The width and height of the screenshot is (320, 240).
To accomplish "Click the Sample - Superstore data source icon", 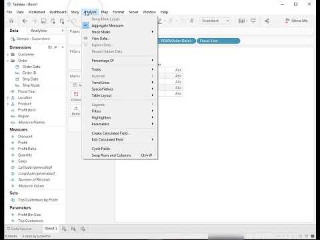I will click(x=13, y=39).
